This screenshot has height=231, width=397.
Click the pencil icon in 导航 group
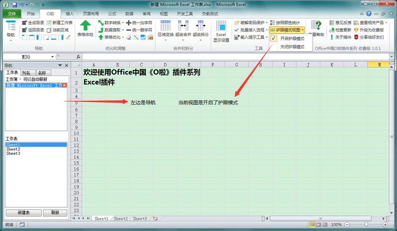point(68,38)
